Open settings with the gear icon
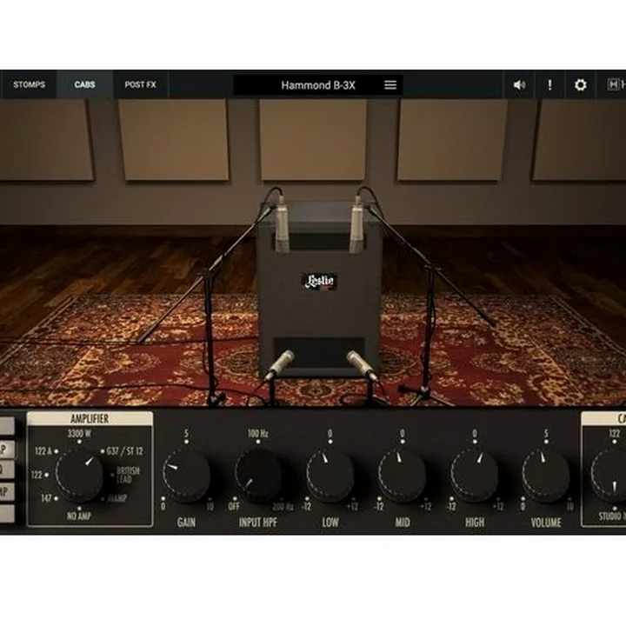This screenshot has width=626, height=626. click(x=580, y=85)
